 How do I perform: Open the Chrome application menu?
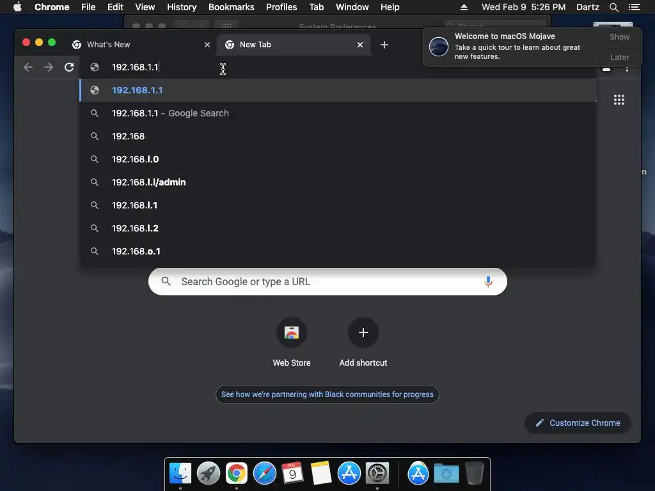(52, 7)
